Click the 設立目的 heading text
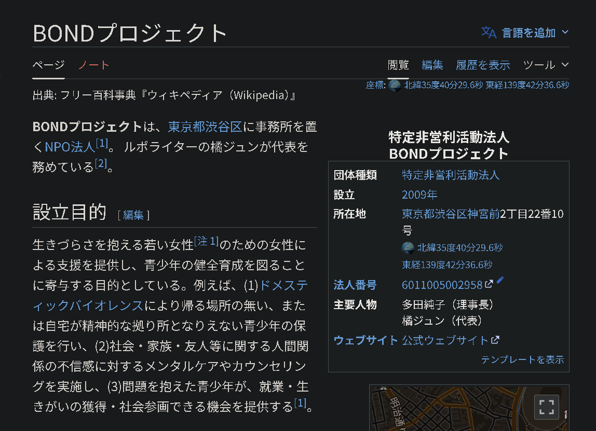This screenshot has height=431, width=596. click(x=70, y=212)
